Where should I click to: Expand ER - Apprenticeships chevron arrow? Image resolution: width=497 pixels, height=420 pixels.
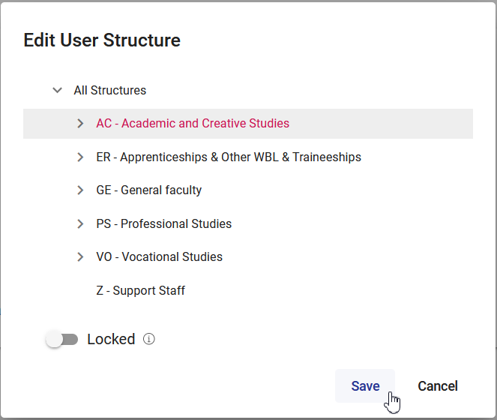click(x=80, y=157)
